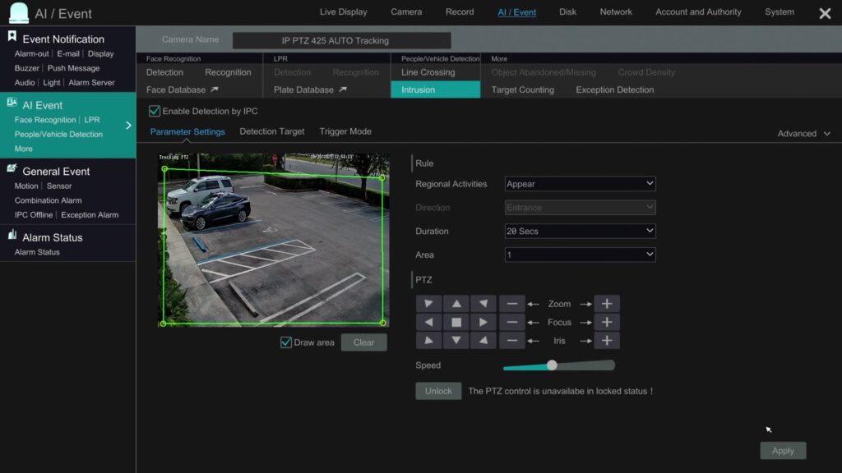The width and height of the screenshot is (842, 473).
Task: Click PTZ up-right diagonal arrow
Action: click(x=483, y=304)
